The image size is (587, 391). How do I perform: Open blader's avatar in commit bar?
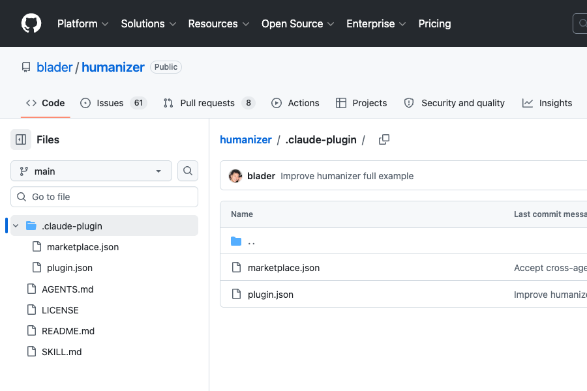pyautogui.click(x=235, y=176)
